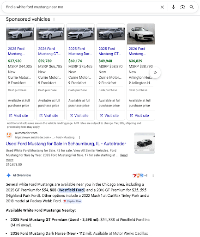Click Cash purchase label on the $36,829 card

pos(138,90)
